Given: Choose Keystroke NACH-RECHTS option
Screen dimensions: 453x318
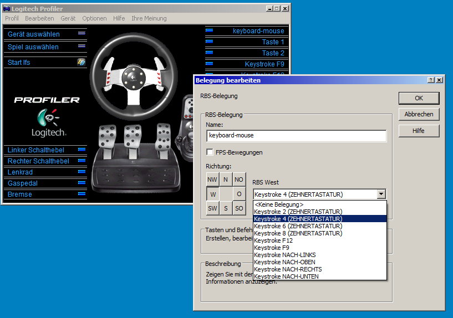Looking at the screenshot, I should [320, 269].
